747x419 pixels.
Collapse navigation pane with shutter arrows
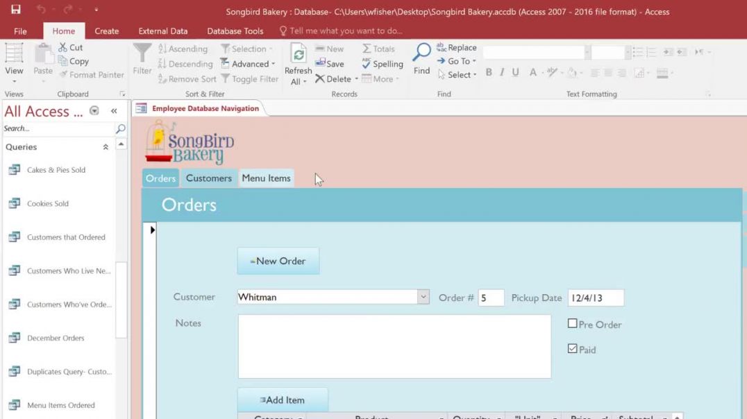pyautogui.click(x=114, y=111)
